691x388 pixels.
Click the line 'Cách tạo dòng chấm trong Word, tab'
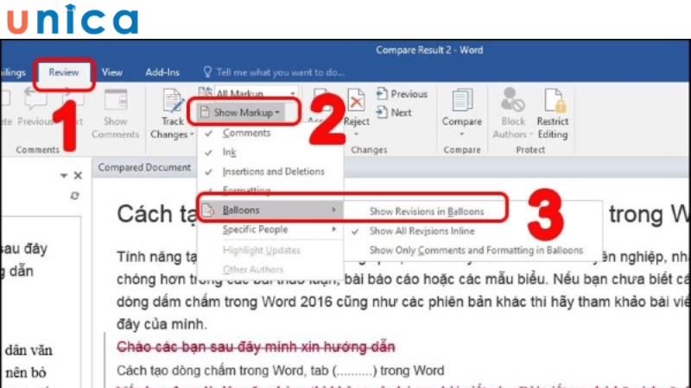(x=280, y=371)
